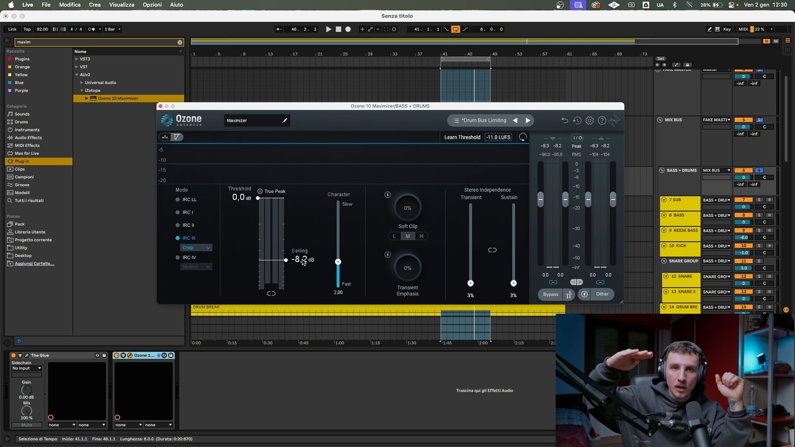The height and width of the screenshot is (447, 795).
Task: Toggle the True Peak limiting option
Action: click(x=260, y=191)
